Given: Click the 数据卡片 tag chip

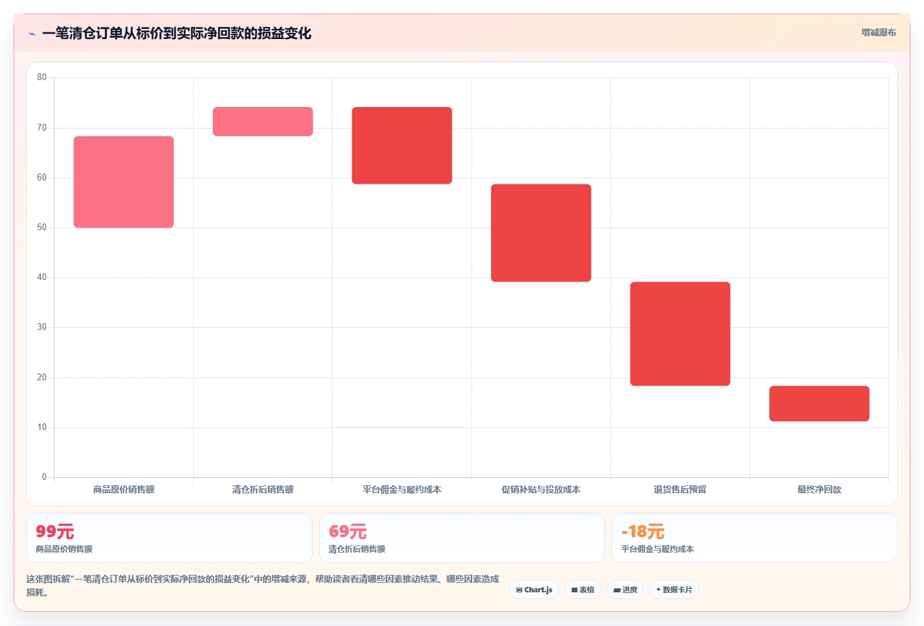Looking at the screenshot, I should click(674, 590).
